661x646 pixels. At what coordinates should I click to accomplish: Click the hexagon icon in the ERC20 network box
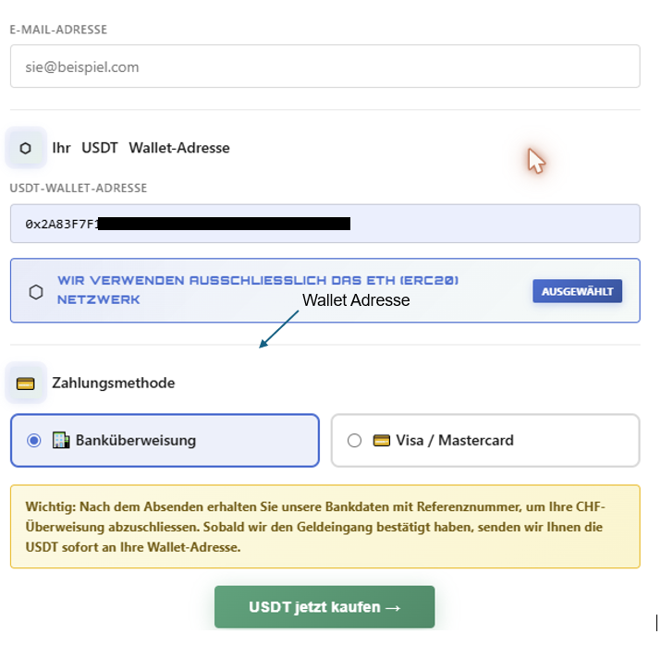click(x=36, y=292)
